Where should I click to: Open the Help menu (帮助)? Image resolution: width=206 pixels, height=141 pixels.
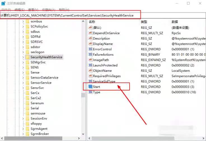coord(64,10)
